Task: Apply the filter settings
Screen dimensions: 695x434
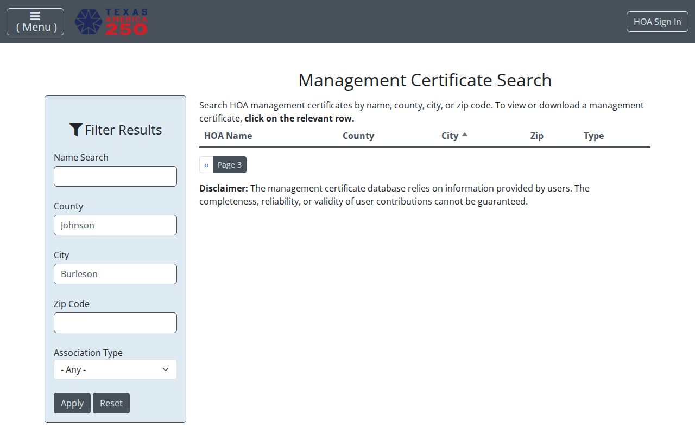Action: 72,403
